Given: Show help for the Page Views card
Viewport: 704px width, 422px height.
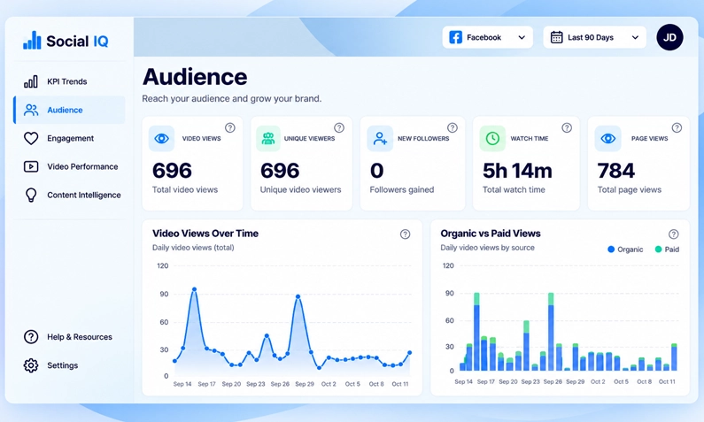Looking at the screenshot, I should [677, 127].
